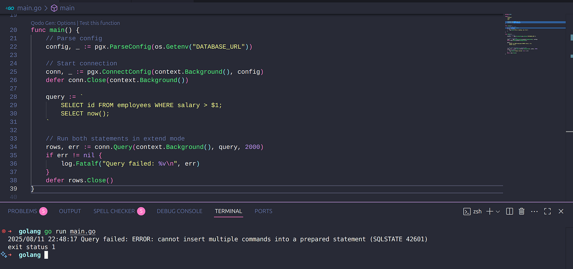Open the main.go breadcrumb file entry
The width and height of the screenshot is (573, 269).
(29, 8)
